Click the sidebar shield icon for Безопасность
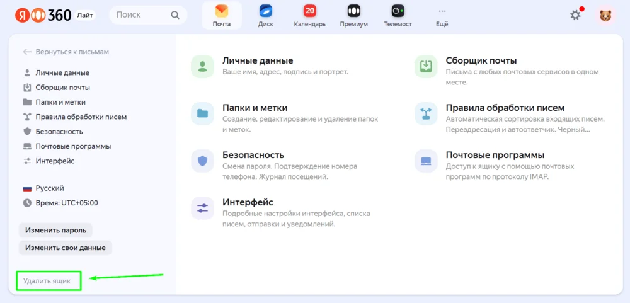 (27, 132)
